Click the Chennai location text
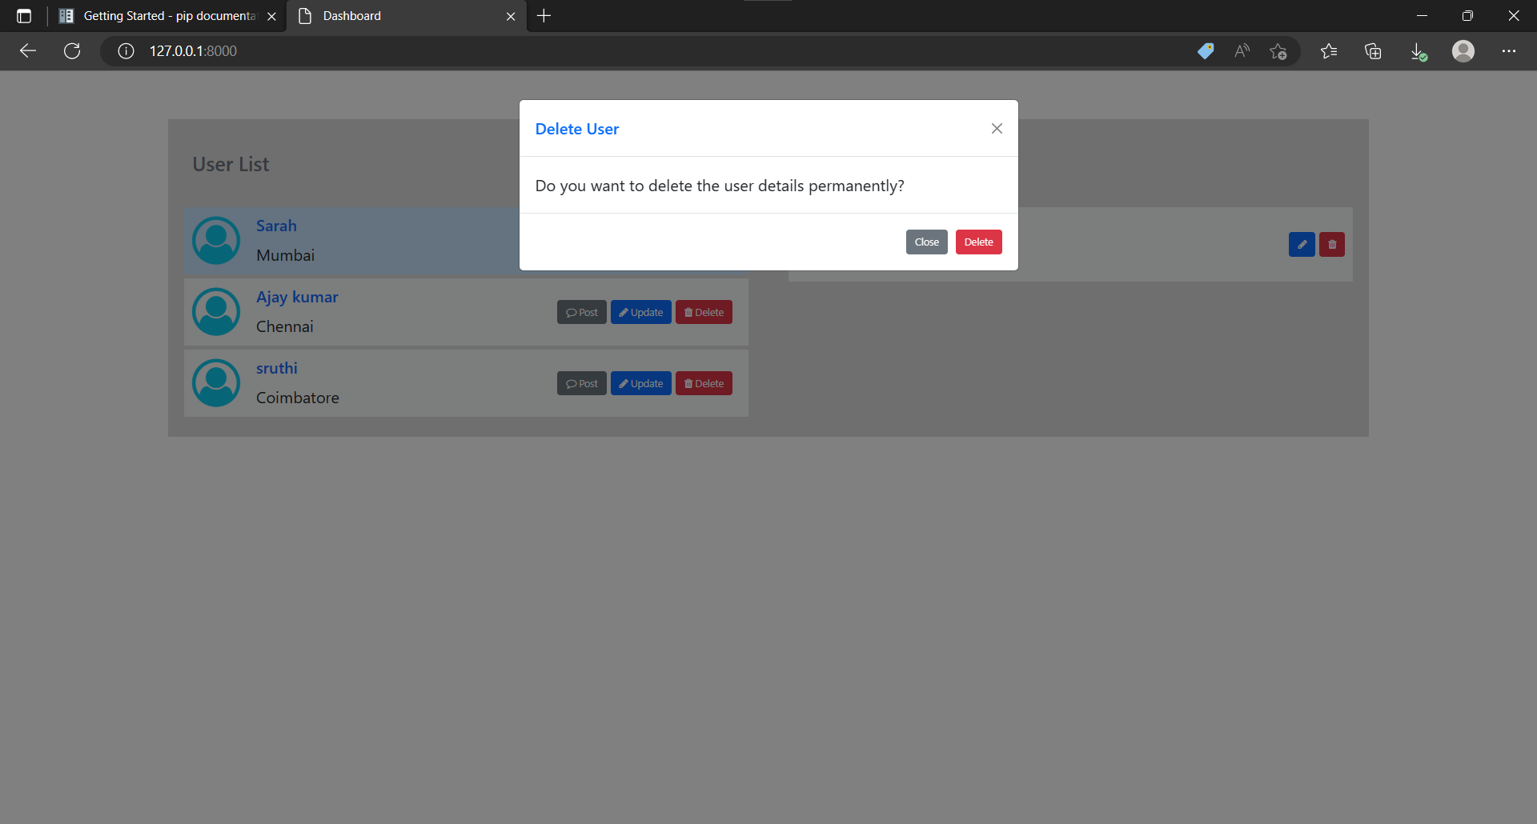 coord(284,326)
